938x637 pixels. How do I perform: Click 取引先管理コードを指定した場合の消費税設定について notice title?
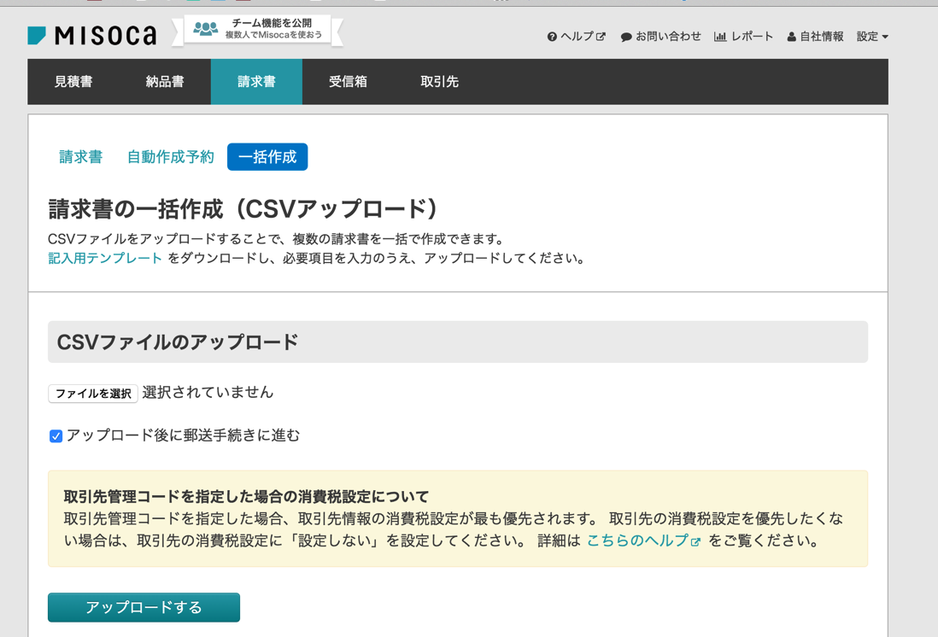pyautogui.click(x=247, y=497)
